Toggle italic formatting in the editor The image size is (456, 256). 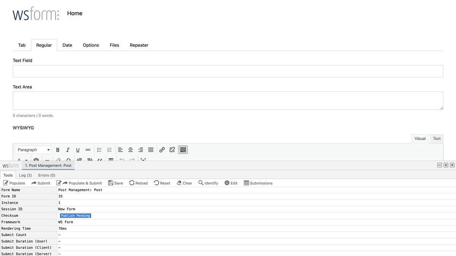[68, 149]
